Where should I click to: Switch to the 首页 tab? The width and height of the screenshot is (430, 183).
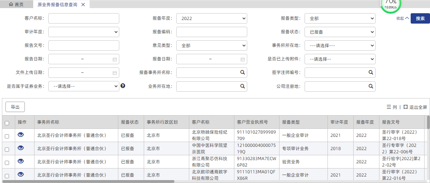coord(16,5)
